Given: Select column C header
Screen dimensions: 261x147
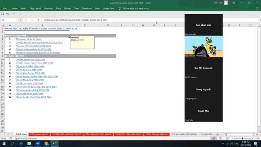Looking at the screenshot, I should point(85,25).
